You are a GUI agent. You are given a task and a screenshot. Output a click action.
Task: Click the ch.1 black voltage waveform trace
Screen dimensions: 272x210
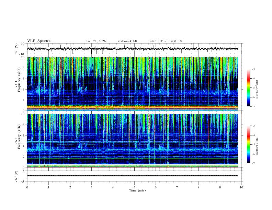[133, 49]
